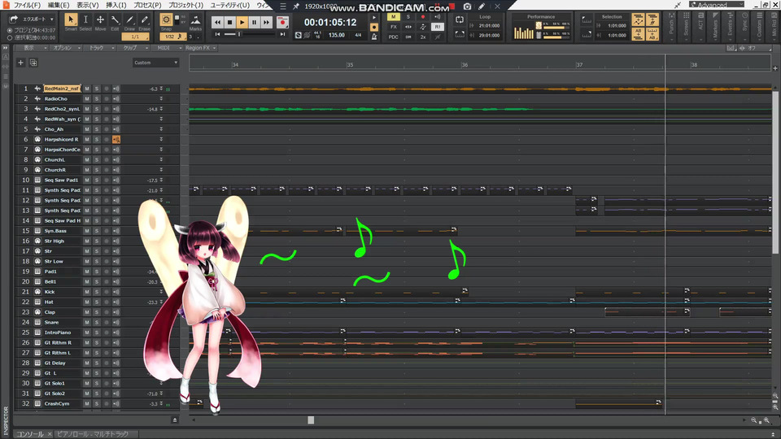
Task: Mute the Syn.Bass track
Action: point(87,231)
